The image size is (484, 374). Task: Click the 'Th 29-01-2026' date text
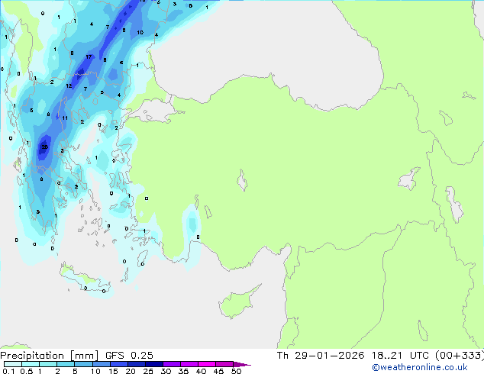pos(321,356)
